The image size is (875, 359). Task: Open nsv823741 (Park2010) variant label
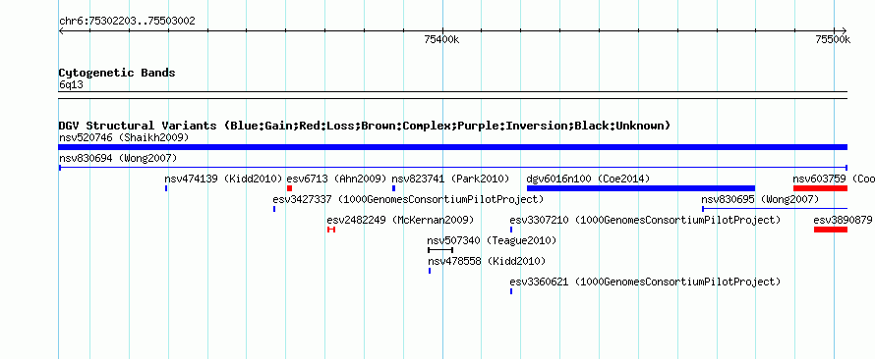450,179
